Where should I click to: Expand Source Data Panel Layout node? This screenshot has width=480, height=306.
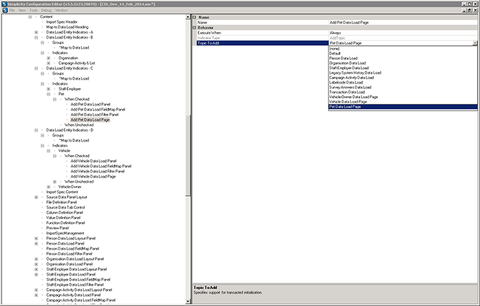coord(36,197)
